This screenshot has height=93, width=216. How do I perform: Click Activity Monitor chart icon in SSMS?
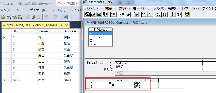pos(67,17)
